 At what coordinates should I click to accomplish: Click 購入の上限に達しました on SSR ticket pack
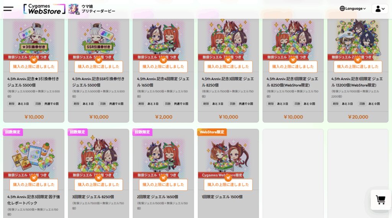point(98,67)
